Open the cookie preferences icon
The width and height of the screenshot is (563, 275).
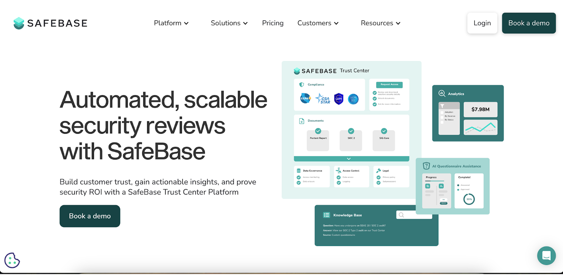click(12, 260)
